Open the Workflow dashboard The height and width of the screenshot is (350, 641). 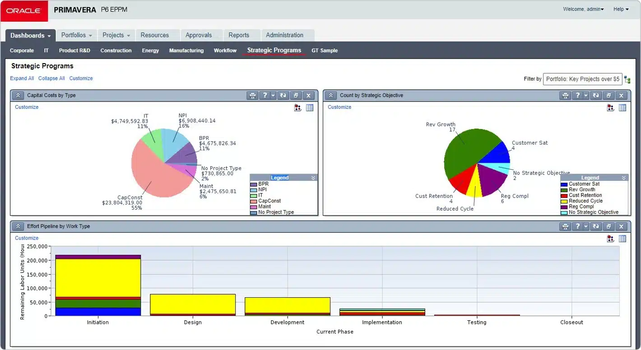225,51
